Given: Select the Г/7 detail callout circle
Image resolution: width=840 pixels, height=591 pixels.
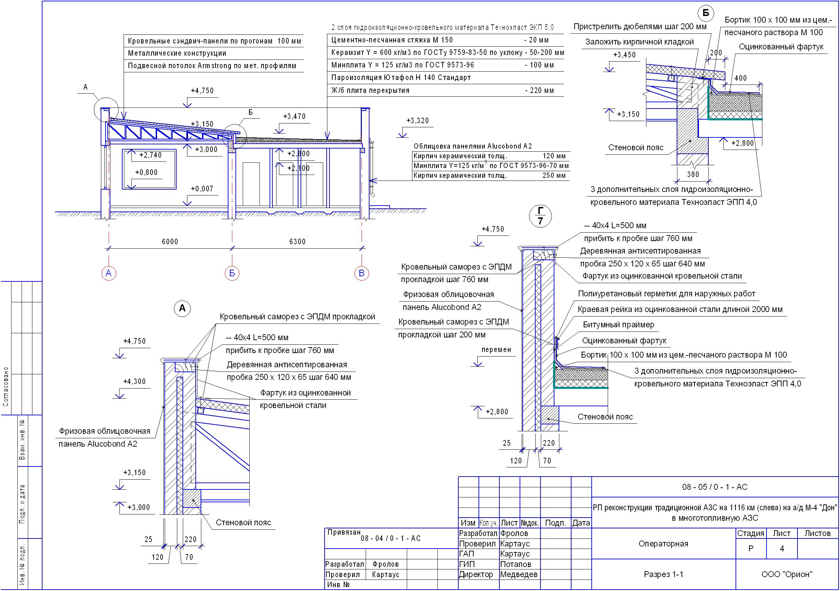Looking at the screenshot, I should coord(540,216).
